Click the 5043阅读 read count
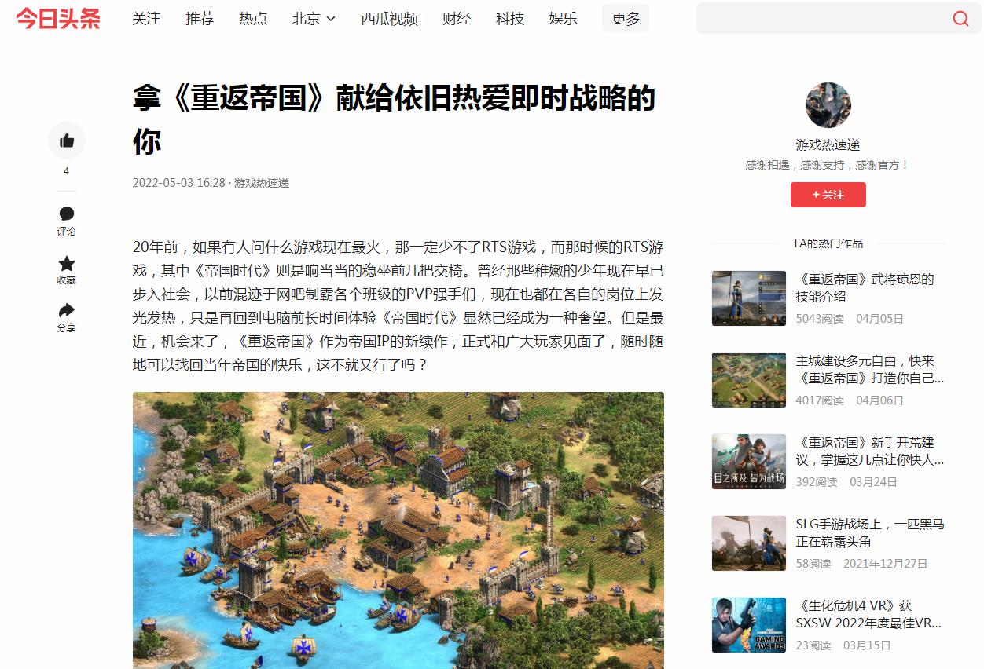Image resolution: width=984 pixels, height=669 pixels. tap(820, 319)
